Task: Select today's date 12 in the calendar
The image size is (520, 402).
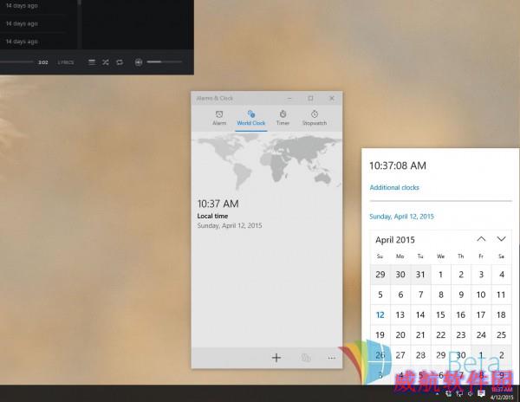Action: (380, 314)
